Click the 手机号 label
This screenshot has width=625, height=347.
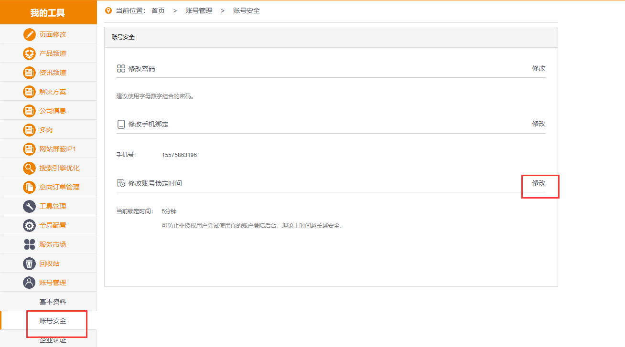[127, 155]
